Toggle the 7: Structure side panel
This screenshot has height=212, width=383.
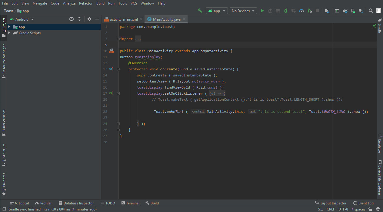tap(4, 155)
